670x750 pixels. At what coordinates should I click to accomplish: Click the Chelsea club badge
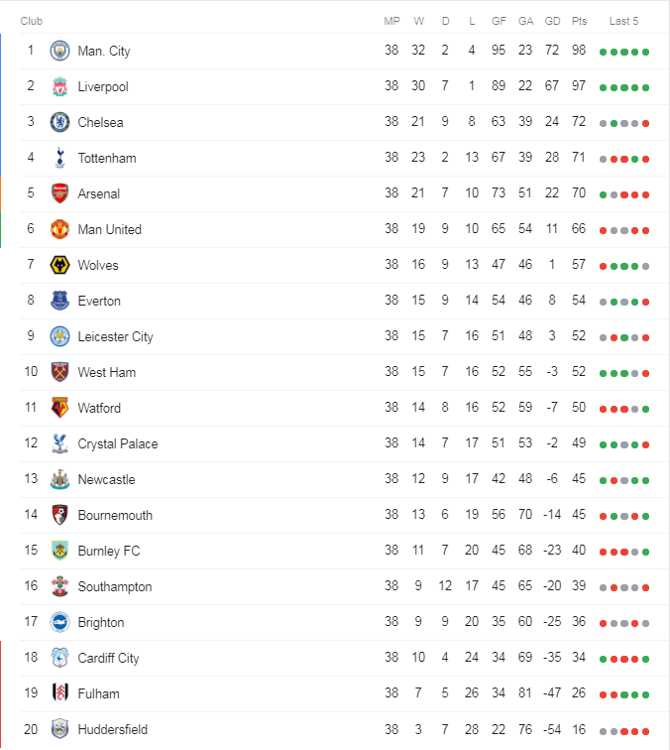tap(60, 122)
